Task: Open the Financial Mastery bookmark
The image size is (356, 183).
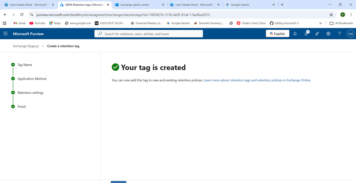Action: click(147, 23)
